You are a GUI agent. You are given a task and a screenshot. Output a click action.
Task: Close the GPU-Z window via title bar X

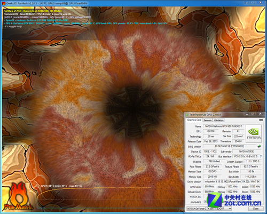point(260,114)
